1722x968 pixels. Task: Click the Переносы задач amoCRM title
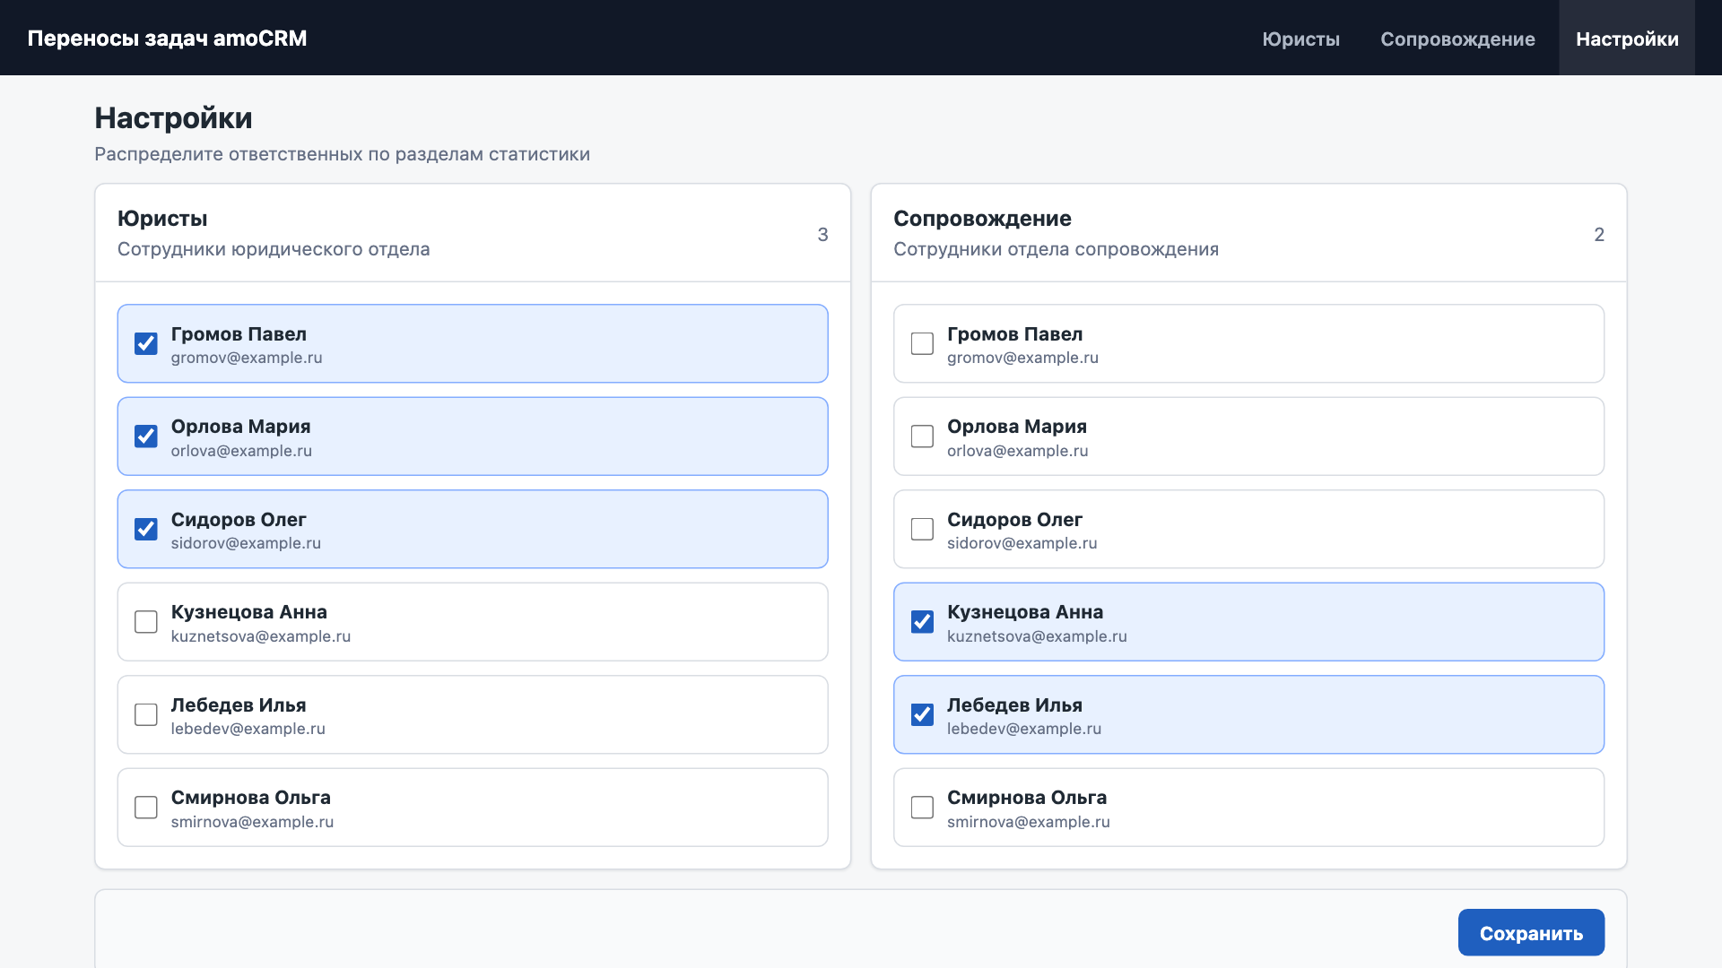[168, 39]
